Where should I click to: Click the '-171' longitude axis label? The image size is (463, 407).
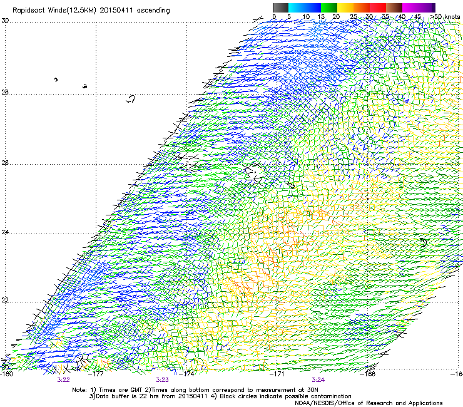pyautogui.click(x=277, y=374)
